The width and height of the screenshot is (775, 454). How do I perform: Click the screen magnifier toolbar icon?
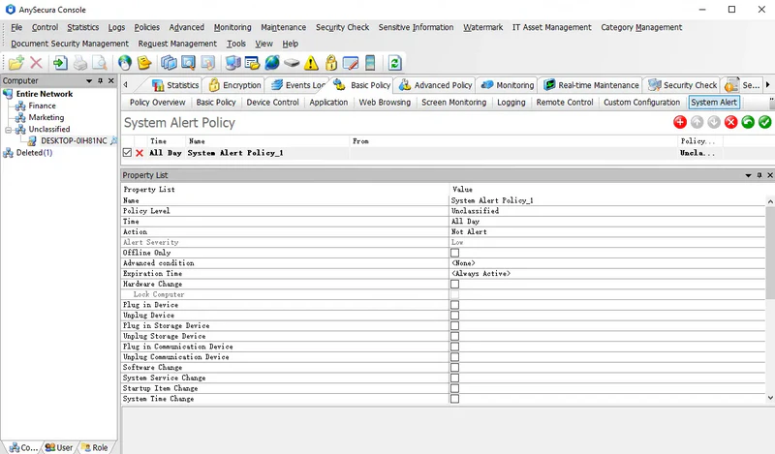pos(188,63)
